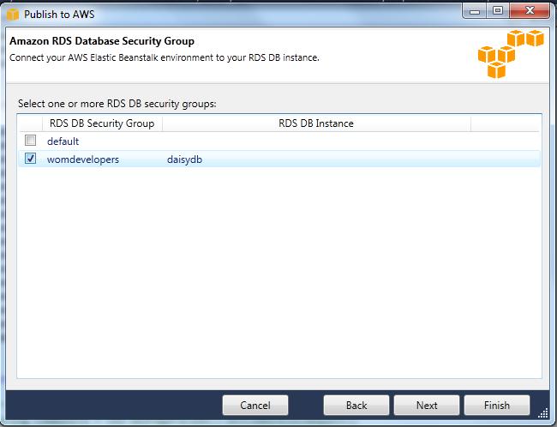Click empty area of security groups list
Image resolution: width=557 pixels, height=427 pixels.
[279, 272]
